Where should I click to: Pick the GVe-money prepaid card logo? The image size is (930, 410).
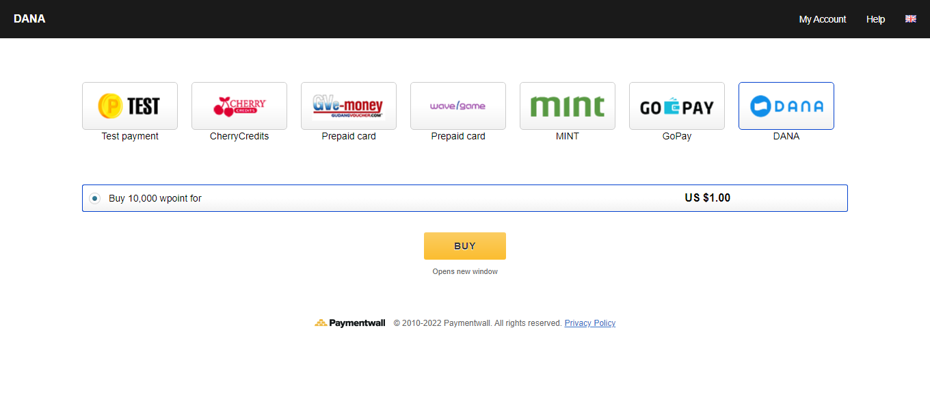(349, 106)
